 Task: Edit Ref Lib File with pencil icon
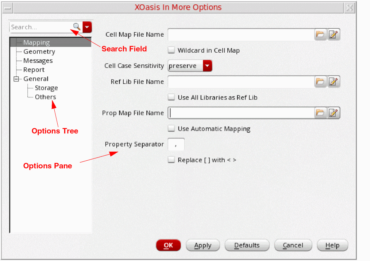click(334, 81)
